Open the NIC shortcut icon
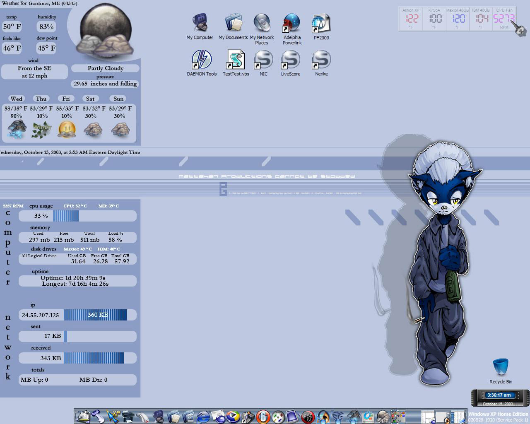The height and width of the screenshot is (424, 530). click(263, 60)
